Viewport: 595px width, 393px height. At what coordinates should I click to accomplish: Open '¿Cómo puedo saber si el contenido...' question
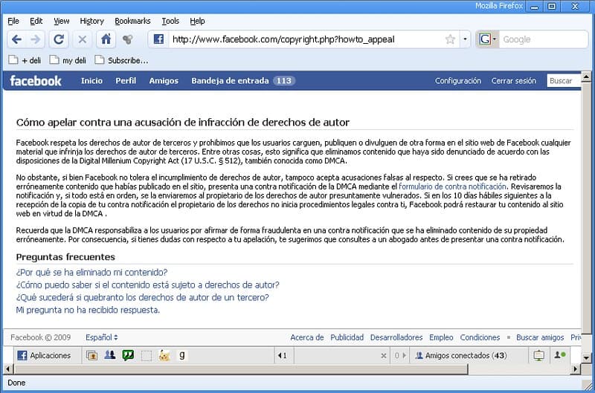point(147,285)
